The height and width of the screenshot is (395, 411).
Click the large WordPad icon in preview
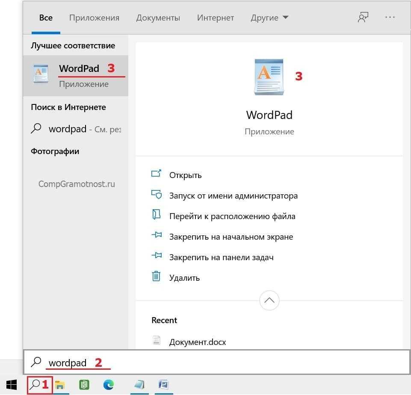[x=269, y=77]
